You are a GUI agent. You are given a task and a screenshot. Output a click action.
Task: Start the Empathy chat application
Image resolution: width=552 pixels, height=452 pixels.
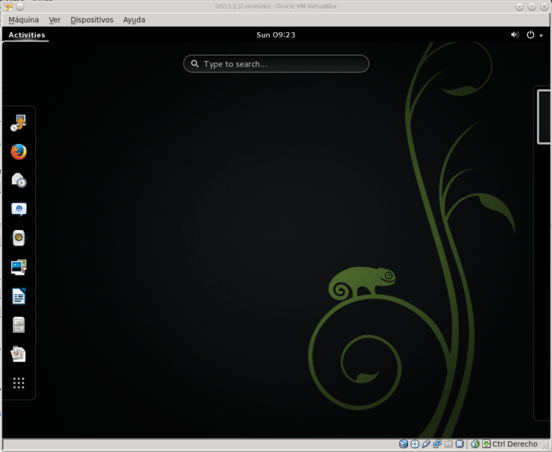[x=19, y=209]
